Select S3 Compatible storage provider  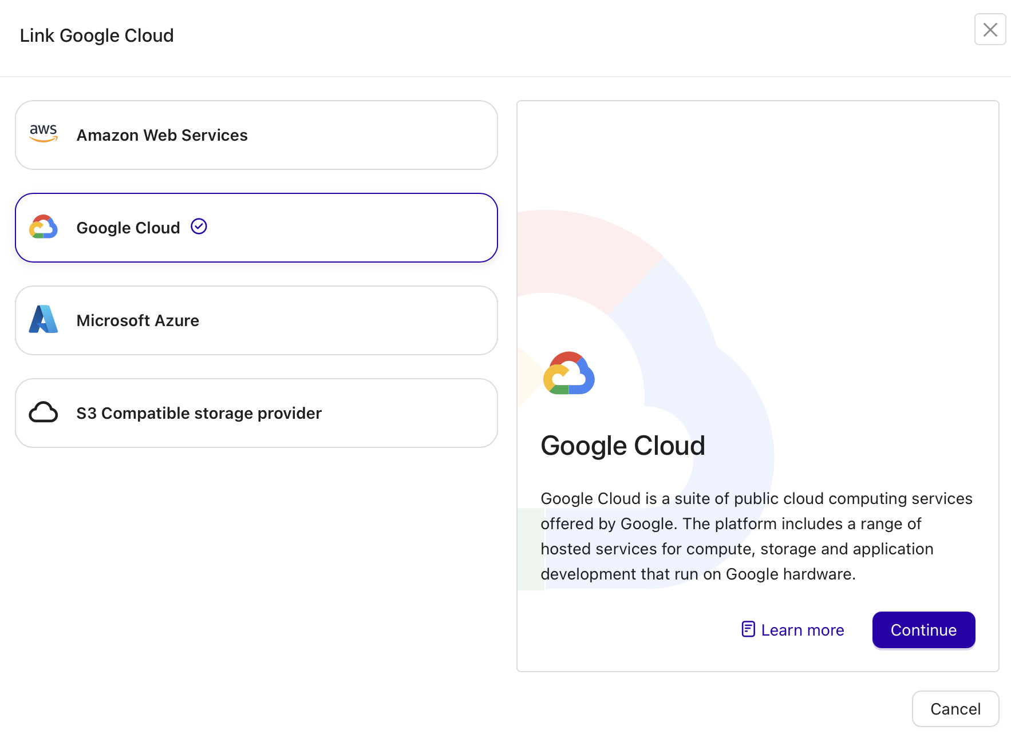[x=256, y=412]
